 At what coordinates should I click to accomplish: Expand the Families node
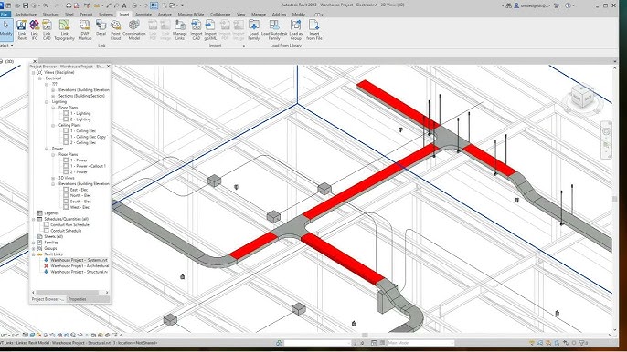point(33,243)
